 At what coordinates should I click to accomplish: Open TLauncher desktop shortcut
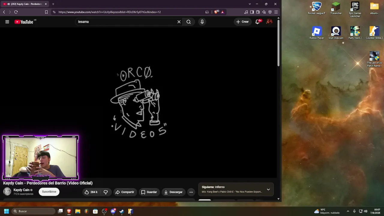336,8
